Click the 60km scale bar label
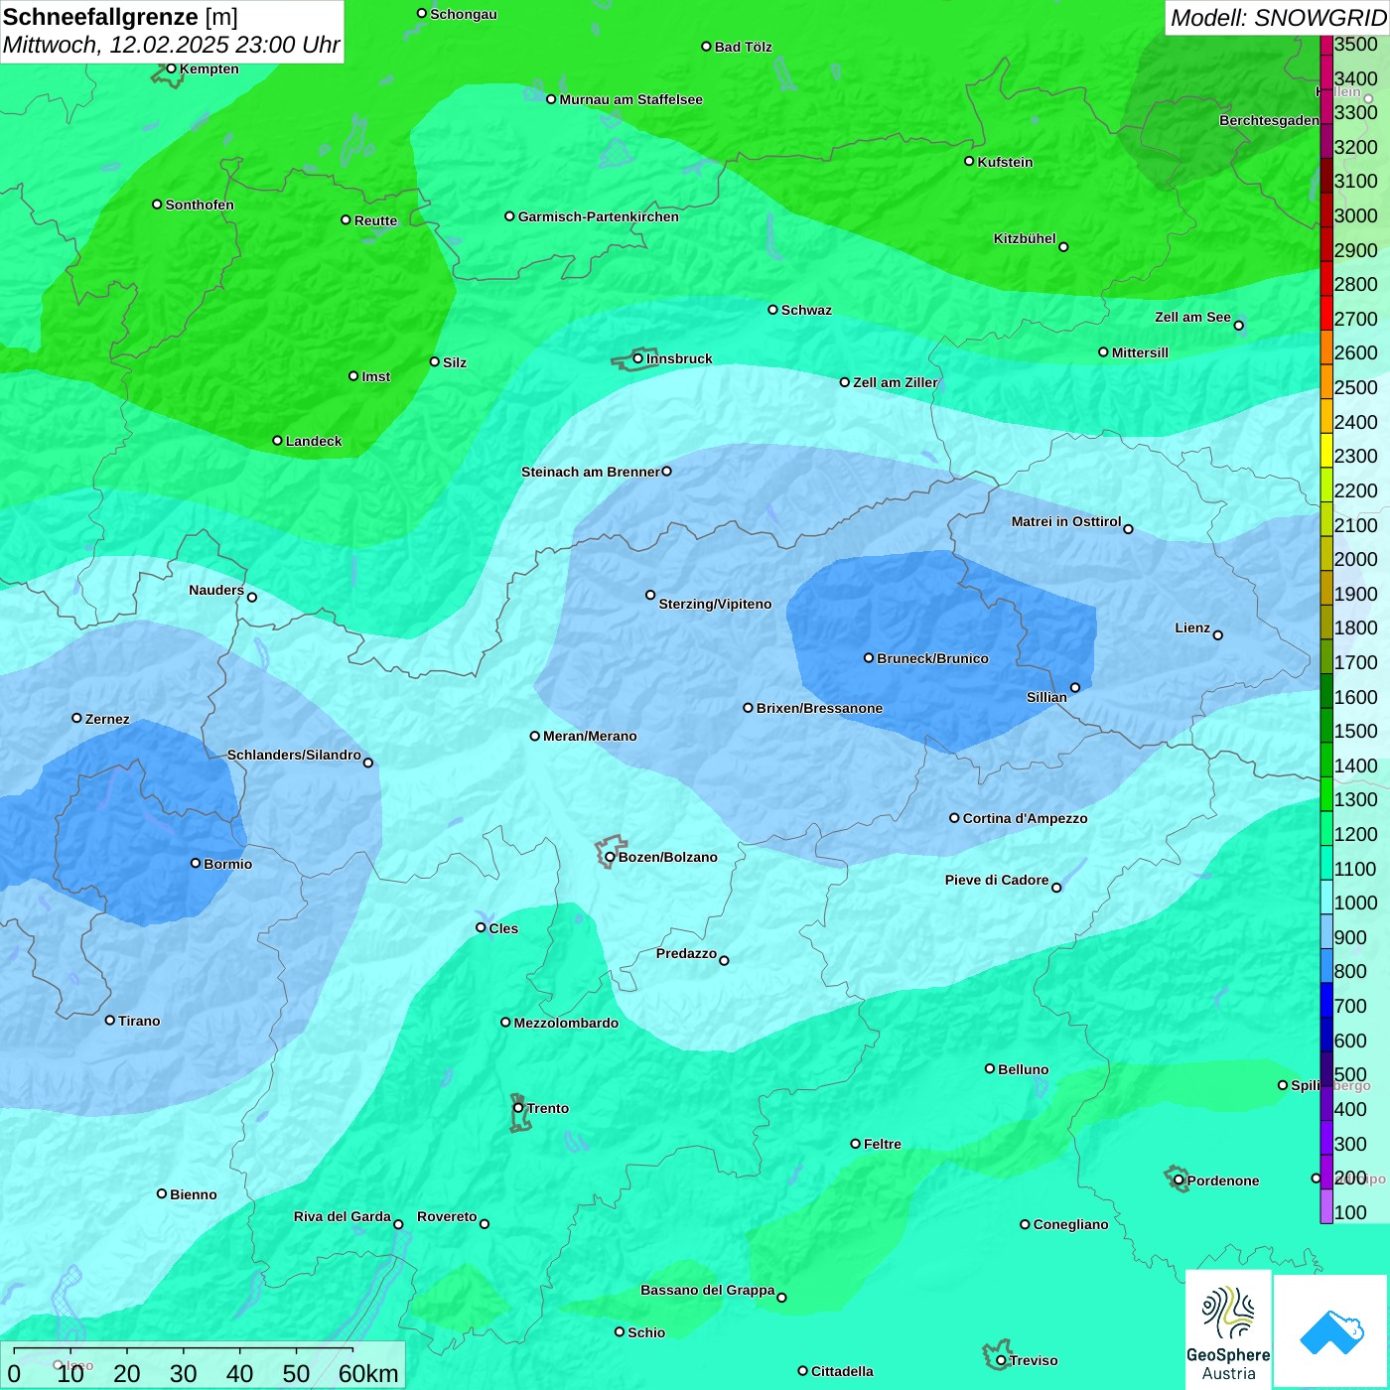This screenshot has height=1390, width=1390. [368, 1373]
